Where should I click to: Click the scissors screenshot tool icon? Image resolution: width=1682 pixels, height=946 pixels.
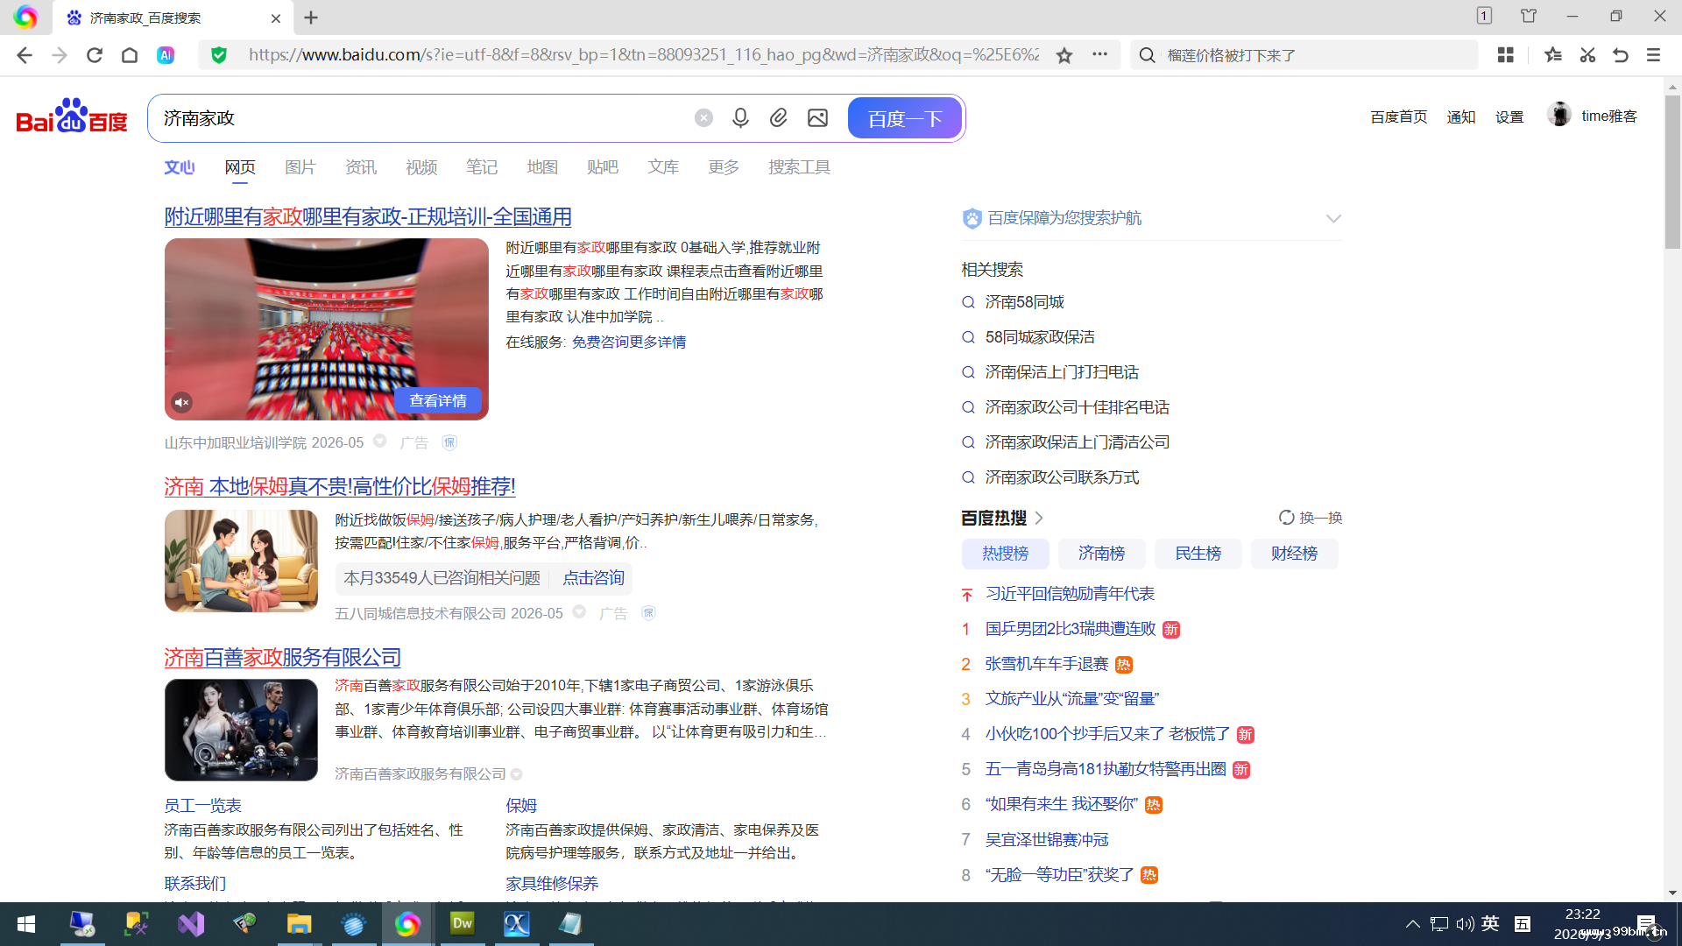(1587, 55)
